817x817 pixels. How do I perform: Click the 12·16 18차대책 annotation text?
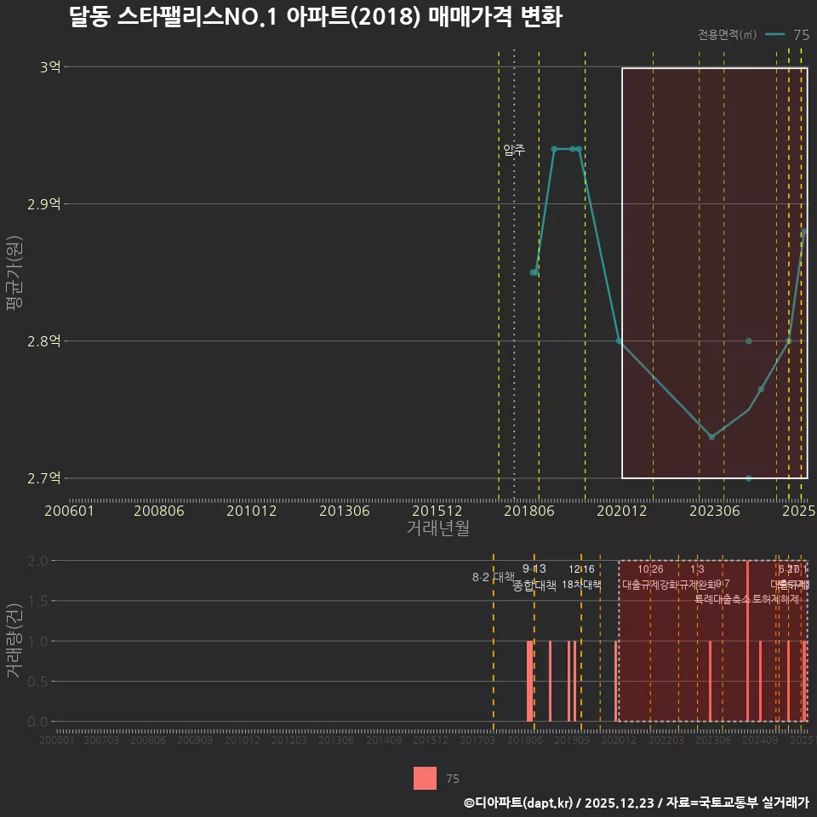coord(581,582)
